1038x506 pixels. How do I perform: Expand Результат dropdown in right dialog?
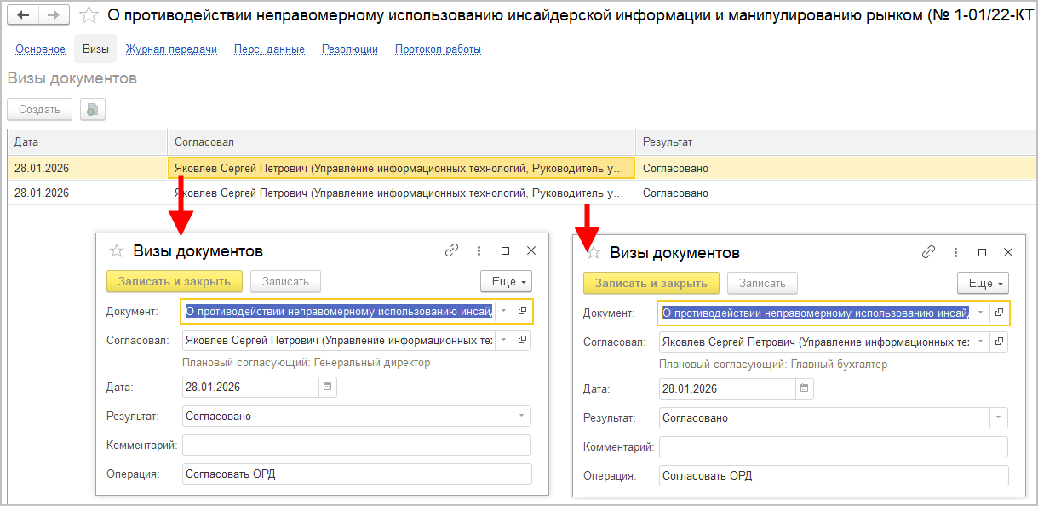tap(997, 418)
